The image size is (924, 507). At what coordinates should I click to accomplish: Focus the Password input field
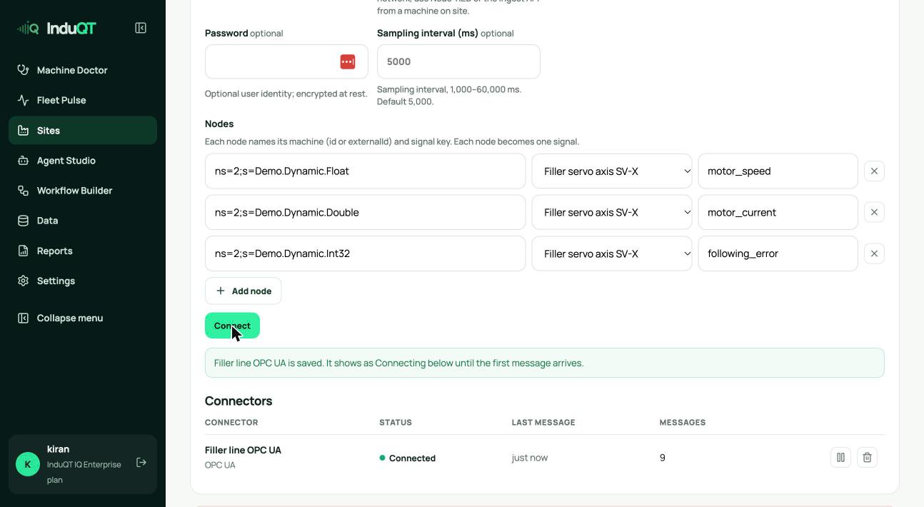click(286, 61)
